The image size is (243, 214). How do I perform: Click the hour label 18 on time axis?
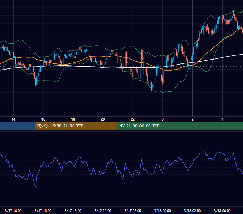(73, 119)
